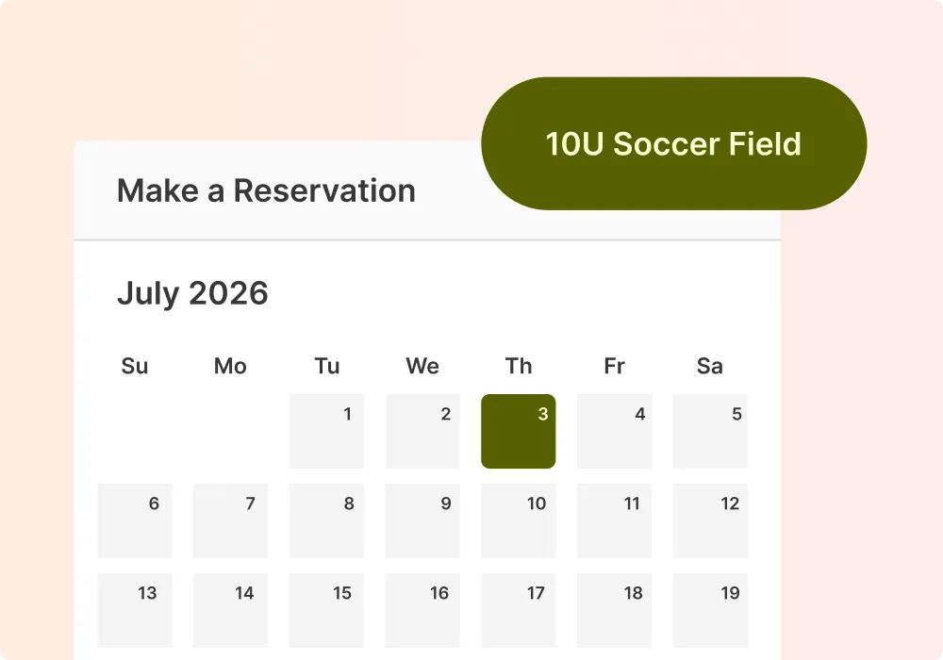Viewport: 943px width, 660px height.
Task: Pick July 18 in the calendar
Action: click(x=615, y=610)
